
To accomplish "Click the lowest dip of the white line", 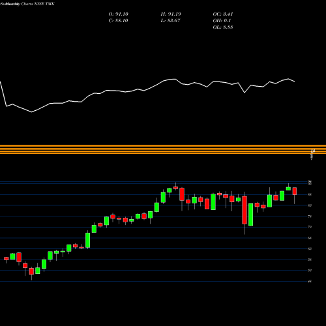I will (31, 112).
